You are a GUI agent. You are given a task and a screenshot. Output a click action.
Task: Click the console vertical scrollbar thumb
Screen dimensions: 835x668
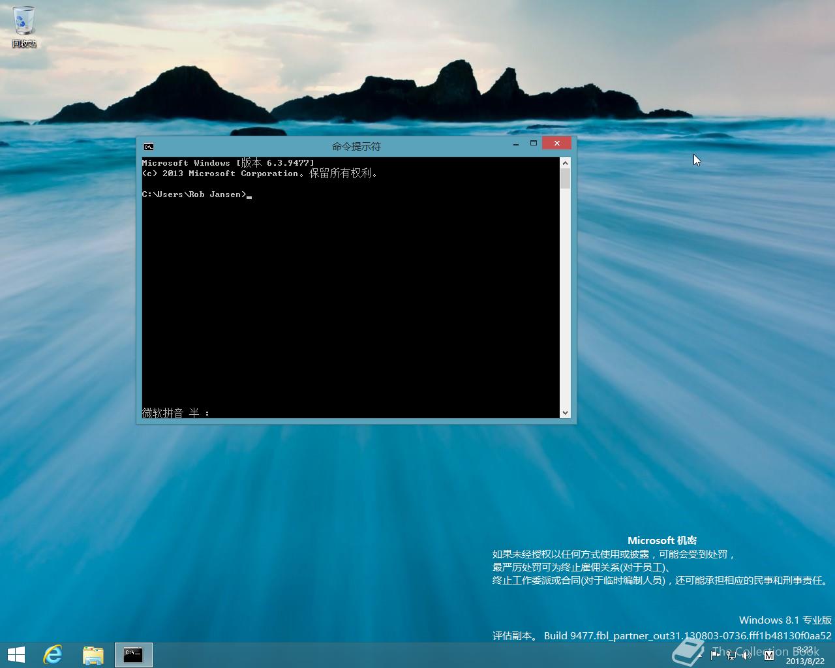pyautogui.click(x=565, y=179)
